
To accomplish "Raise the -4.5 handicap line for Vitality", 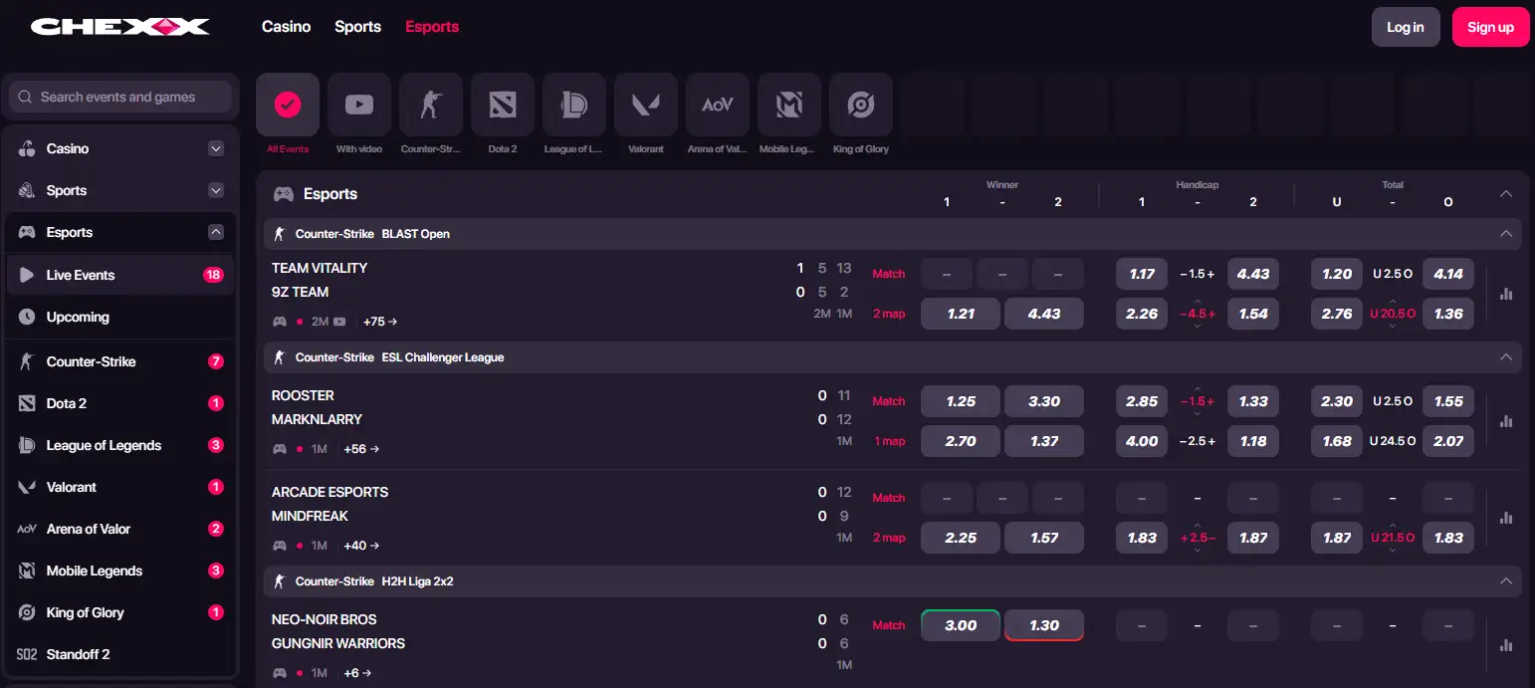I will point(1198,302).
